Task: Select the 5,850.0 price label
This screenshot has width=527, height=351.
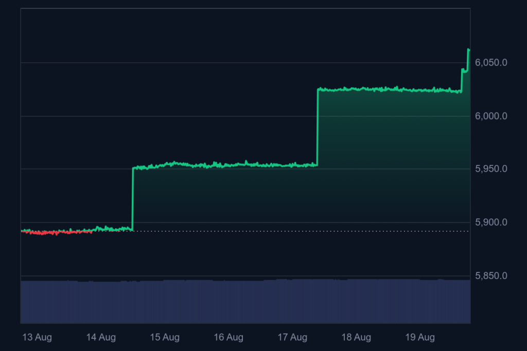Action: 493,276
